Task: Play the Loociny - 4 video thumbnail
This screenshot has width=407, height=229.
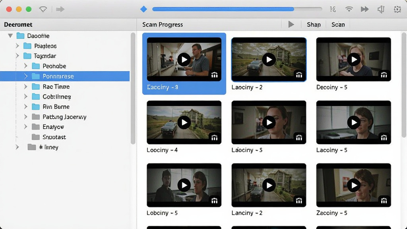Action: (184, 122)
